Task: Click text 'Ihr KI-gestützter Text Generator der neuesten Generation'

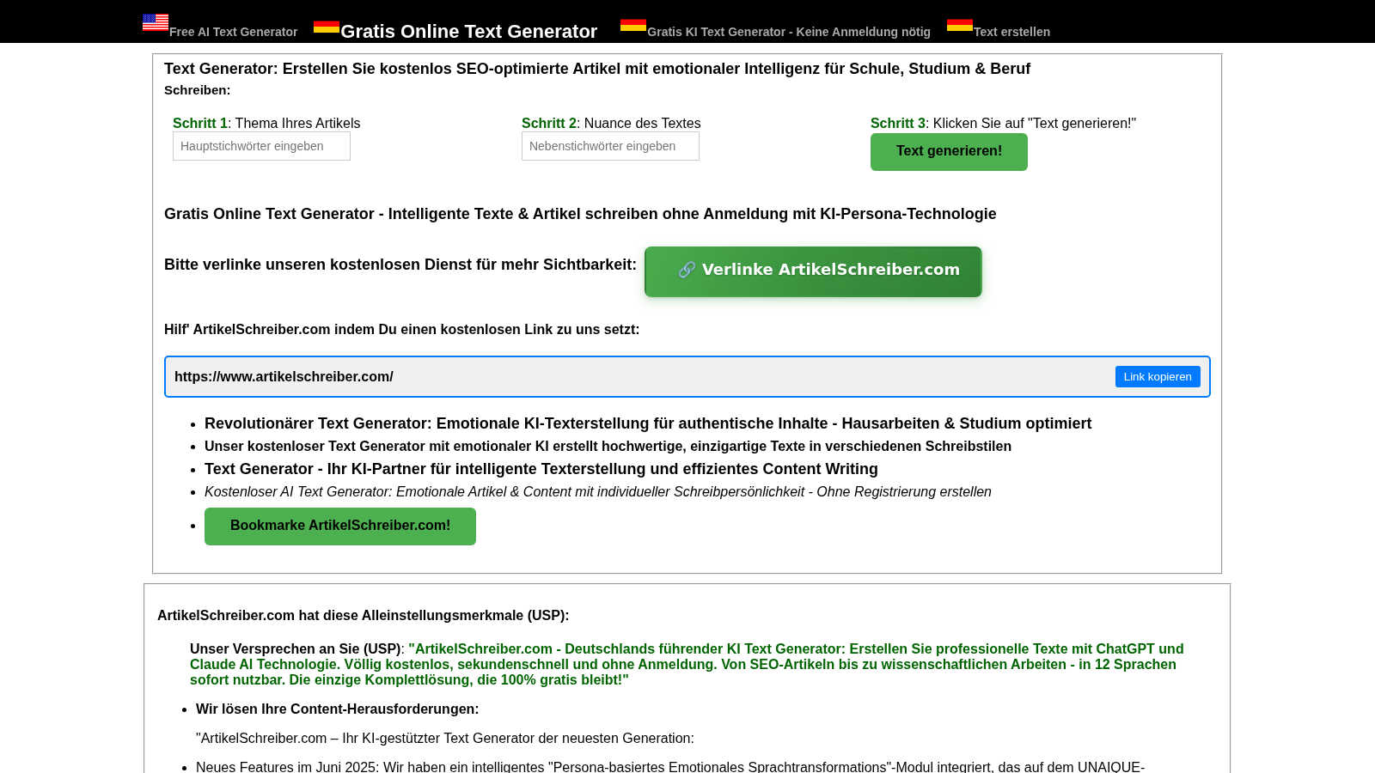Action: tap(518, 738)
